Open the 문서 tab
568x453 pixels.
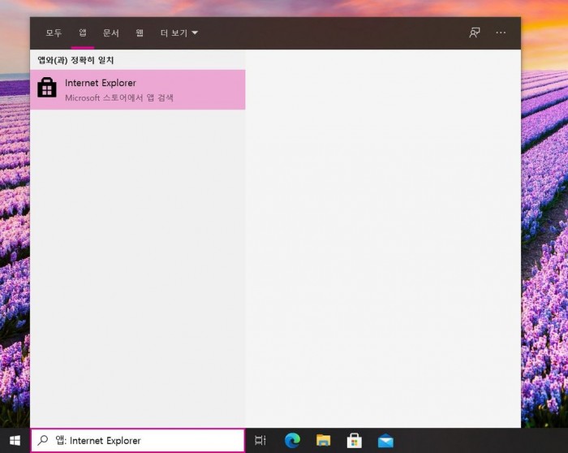pos(111,33)
